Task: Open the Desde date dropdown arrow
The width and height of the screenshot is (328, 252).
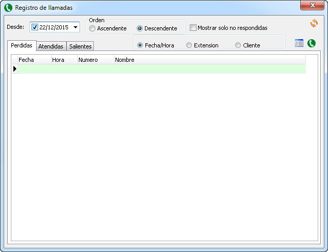Action: point(75,27)
